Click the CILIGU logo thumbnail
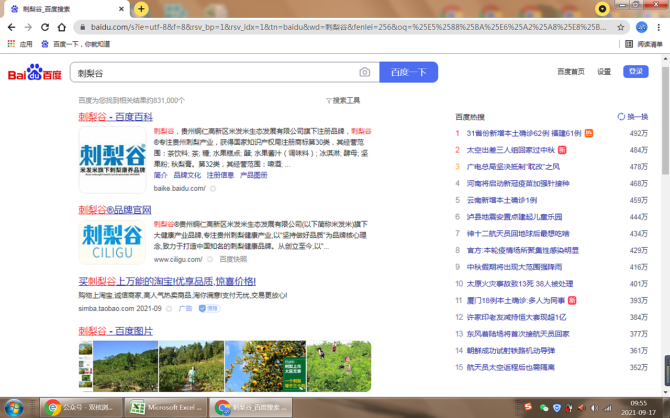The image size is (670, 418). pyautogui.click(x=113, y=242)
